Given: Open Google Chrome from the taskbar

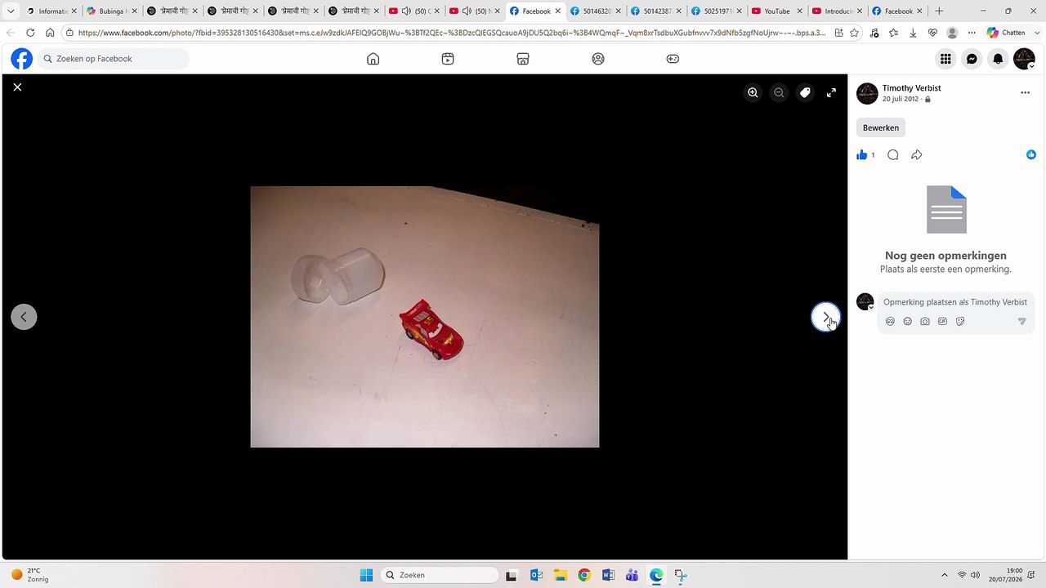Looking at the screenshot, I should point(583,575).
